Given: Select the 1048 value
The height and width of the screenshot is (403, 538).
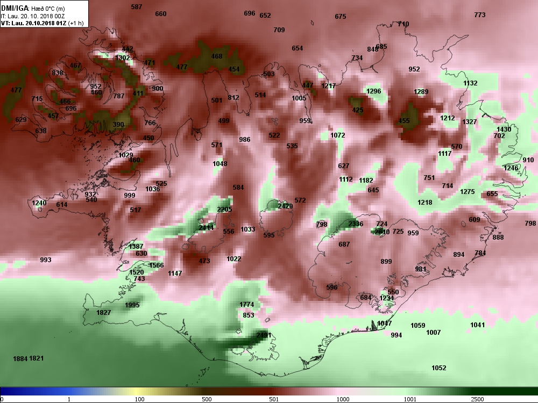Looking at the screenshot, I should tap(220, 164).
